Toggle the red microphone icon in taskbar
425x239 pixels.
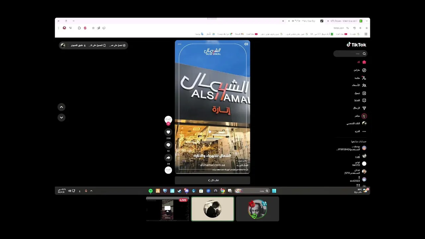tap(86, 191)
